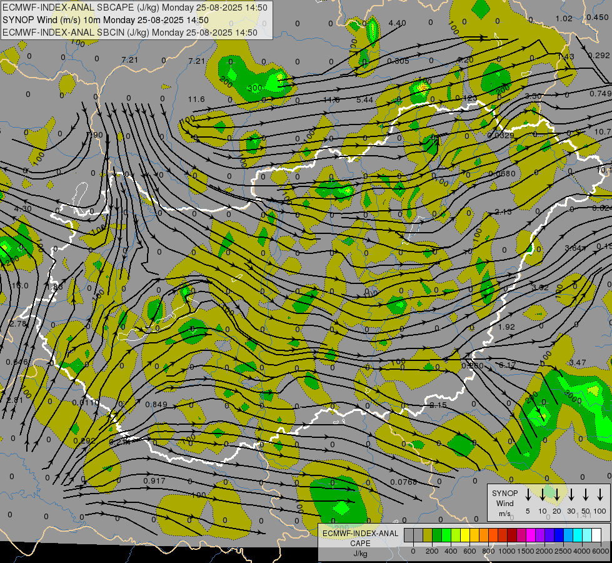Image resolution: width=612 pixels, height=563 pixels.
Task: Click the 'SYNOP' label in wind legend
Action: tap(504, 493)
